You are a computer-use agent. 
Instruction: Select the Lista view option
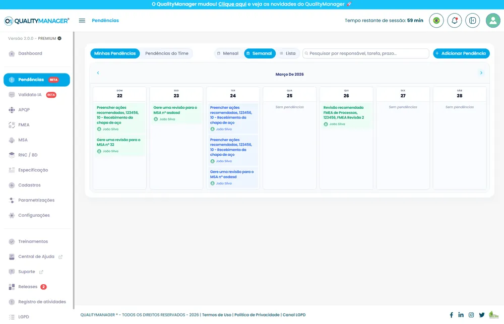tap(288, 53)
